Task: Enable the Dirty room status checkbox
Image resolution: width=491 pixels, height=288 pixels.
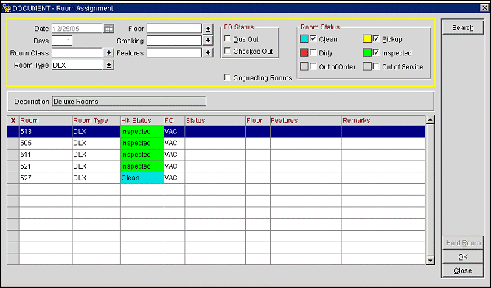Action: pos(313,52)
